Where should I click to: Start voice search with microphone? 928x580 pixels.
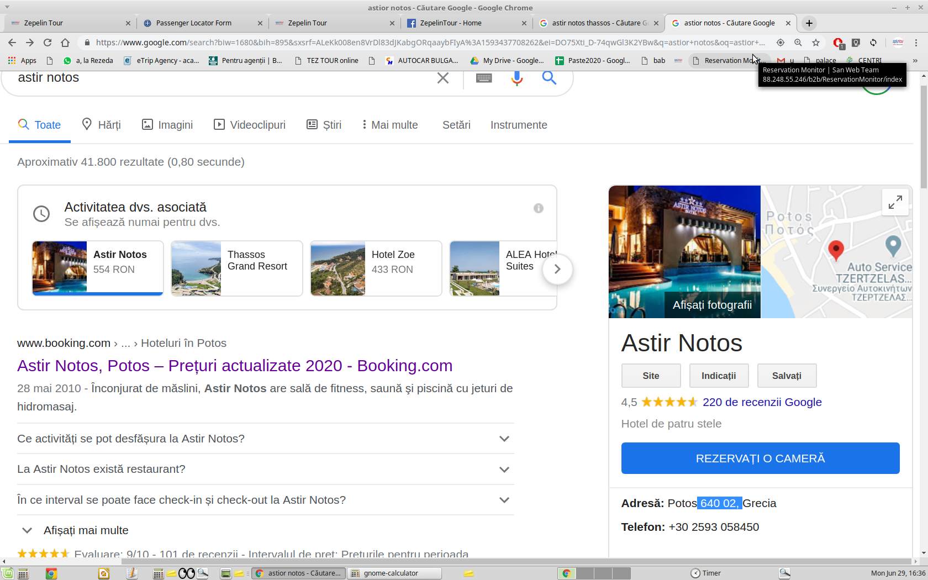tap(516, 78)
